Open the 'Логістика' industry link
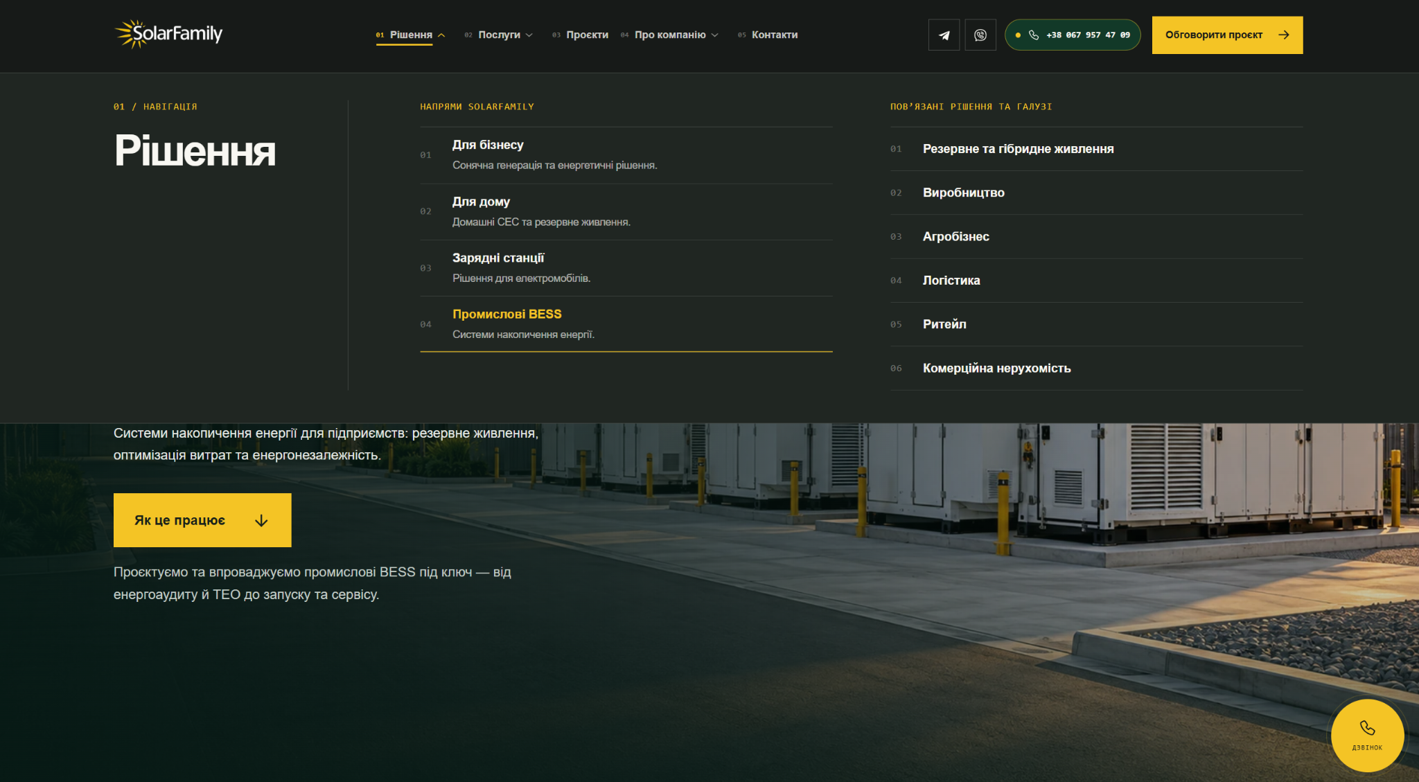The width and height of the screenshot is (1419, 782). 1096,281
